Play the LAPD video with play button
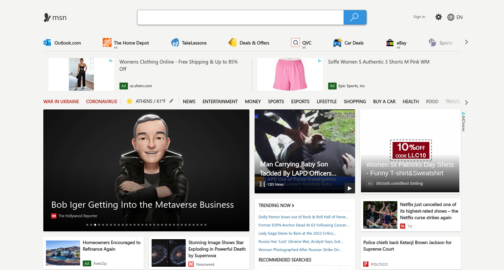This screenshot has height=270, width=504. tap(349, 188)
